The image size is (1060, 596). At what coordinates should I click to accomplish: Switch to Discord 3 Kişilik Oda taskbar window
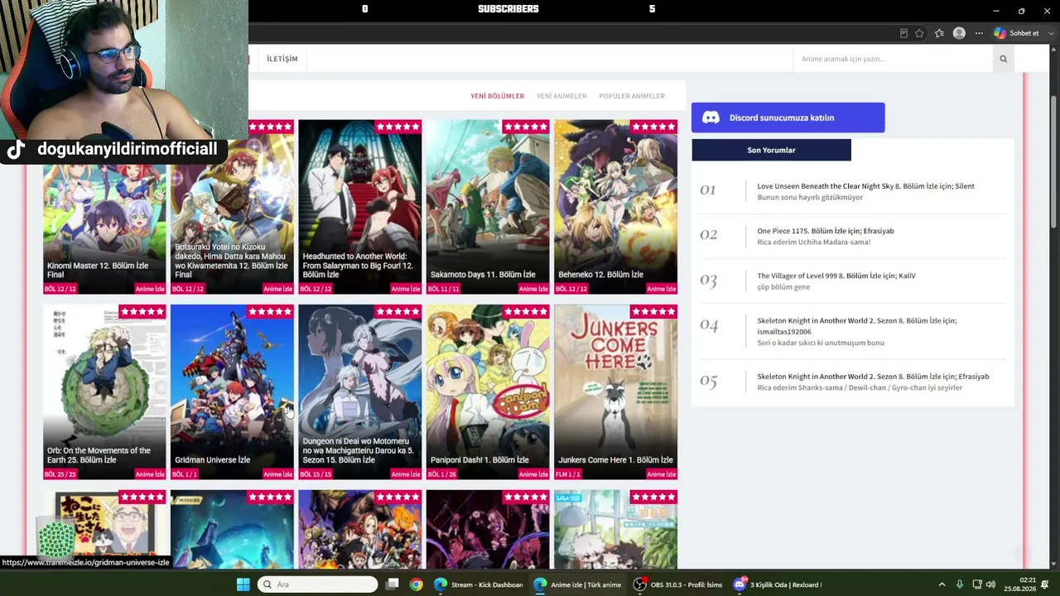778,584
